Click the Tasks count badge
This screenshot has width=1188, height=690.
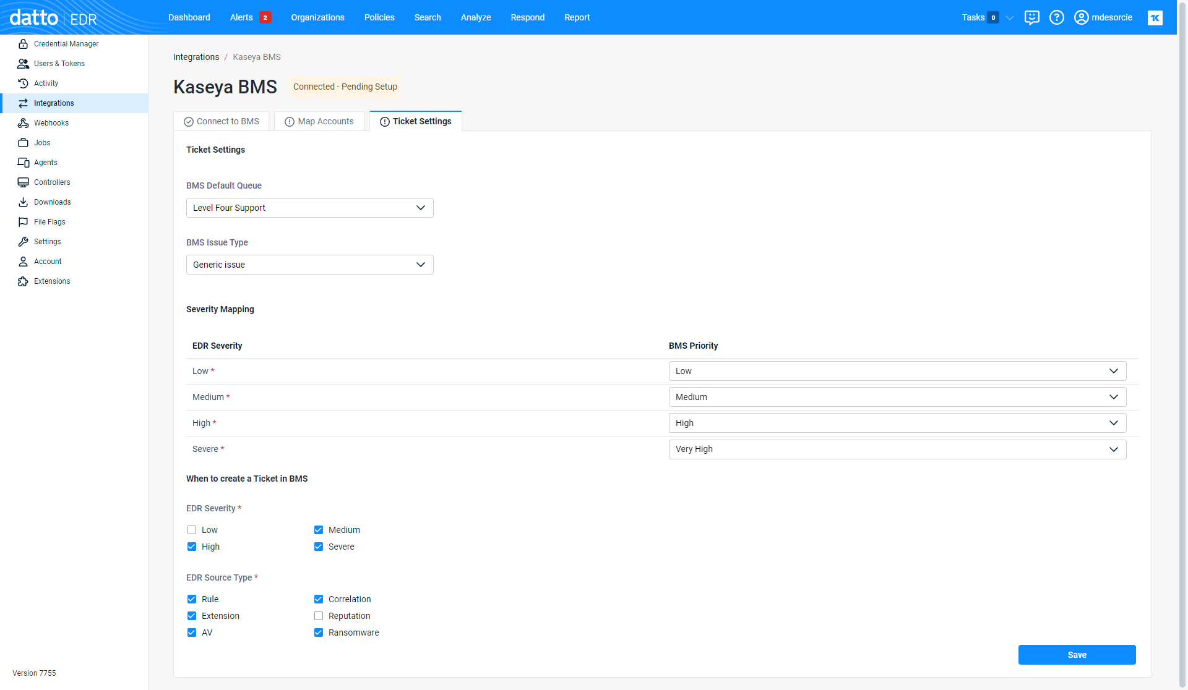[993, 17]
